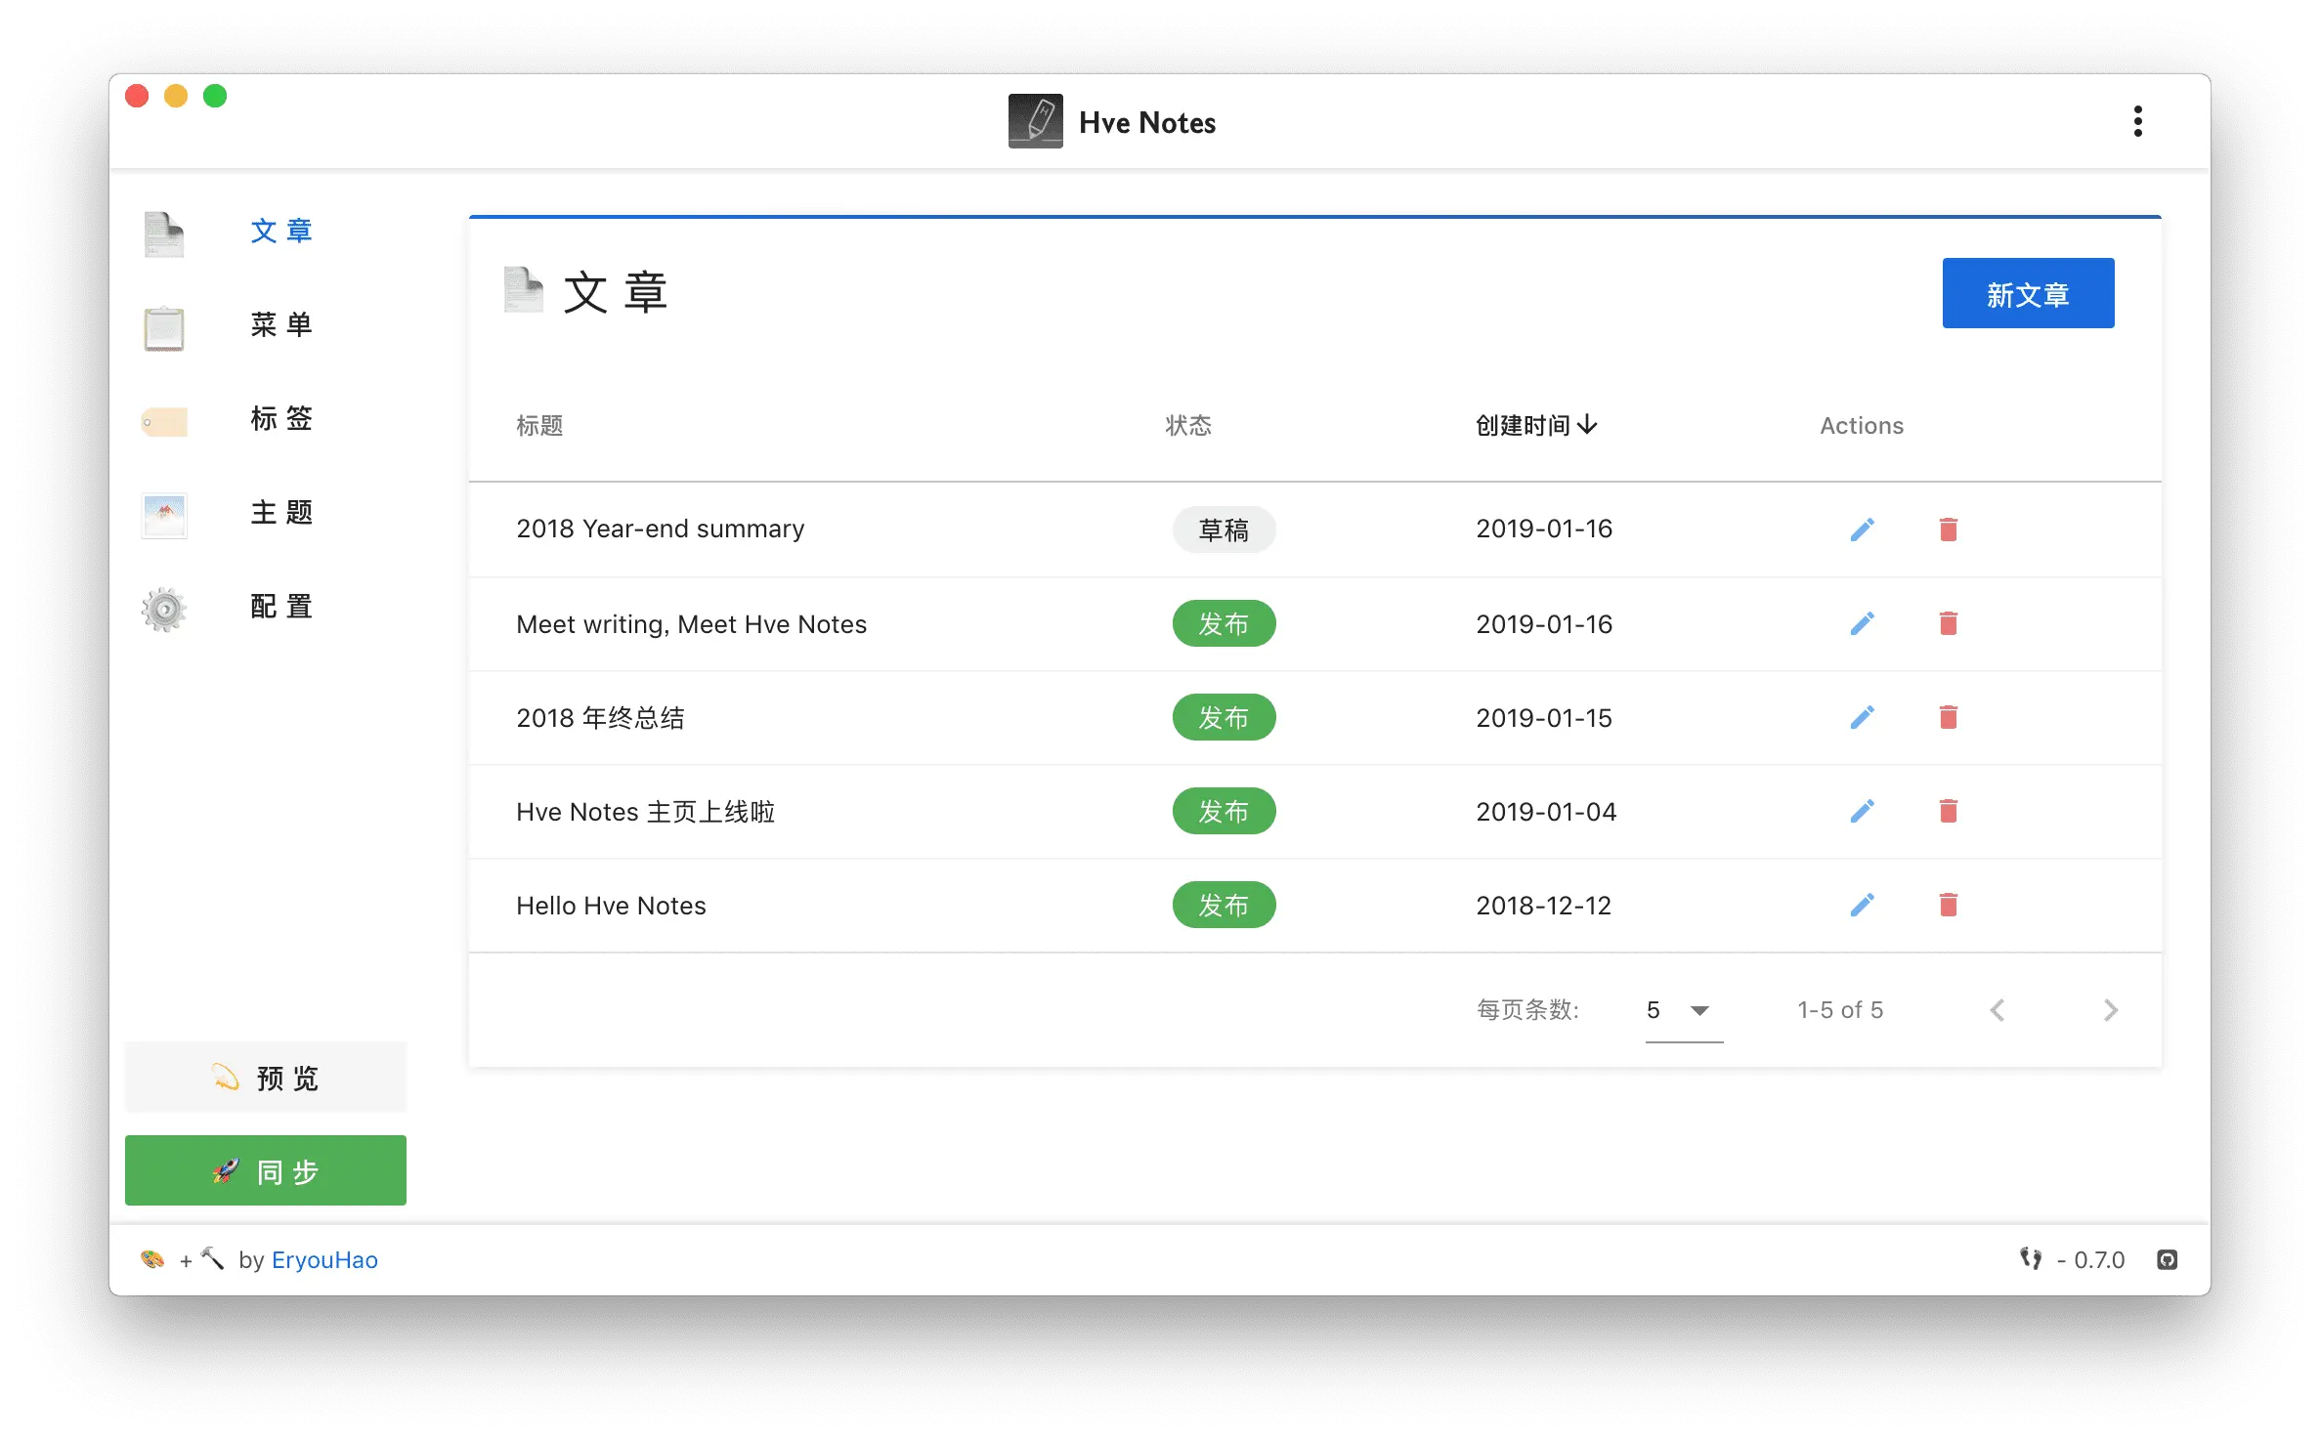Click the Hve Notes app icon in the title bar

(x=1034, y=120)
